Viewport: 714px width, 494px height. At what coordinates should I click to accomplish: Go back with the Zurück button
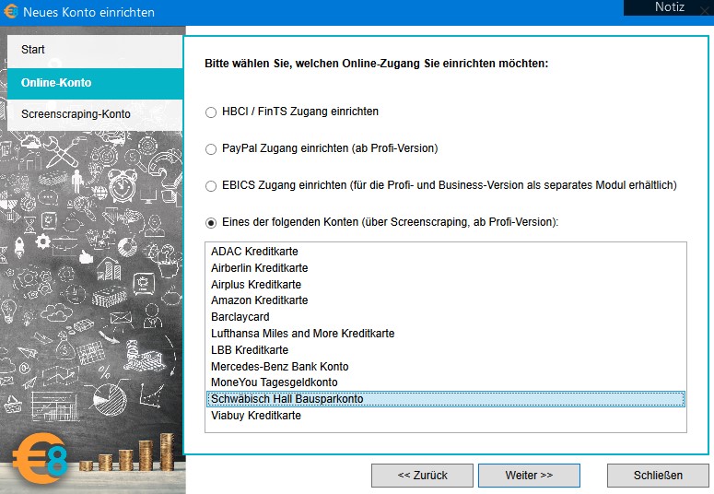[x=422, y=476]
